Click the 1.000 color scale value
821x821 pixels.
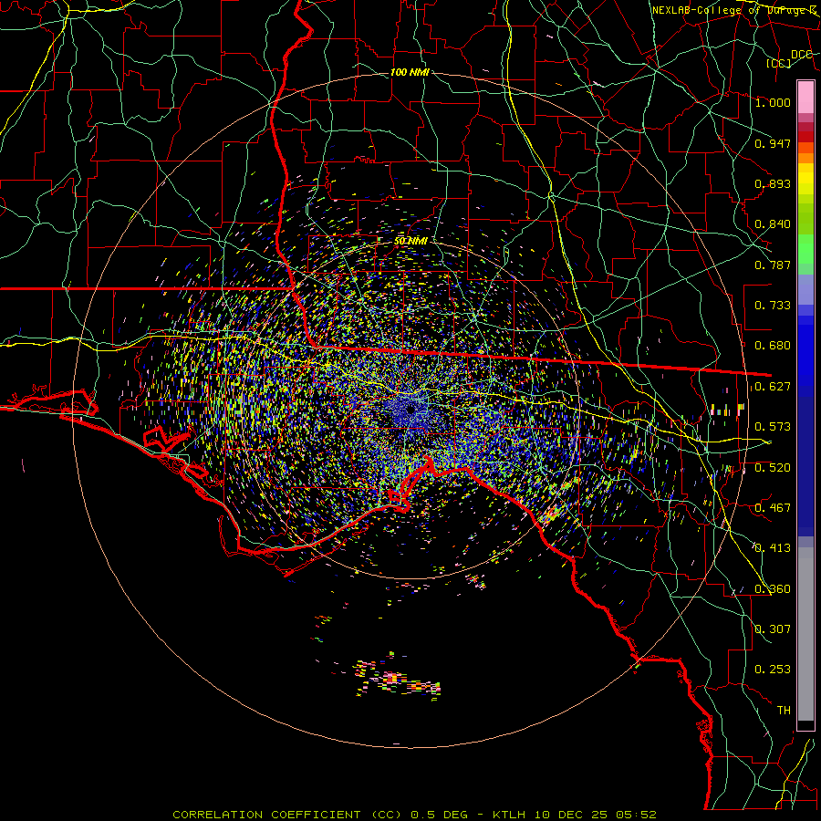click(773, 102)
